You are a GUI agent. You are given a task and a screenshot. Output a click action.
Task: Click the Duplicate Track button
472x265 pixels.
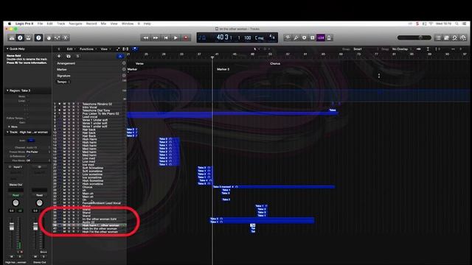[x=69, y=56]
